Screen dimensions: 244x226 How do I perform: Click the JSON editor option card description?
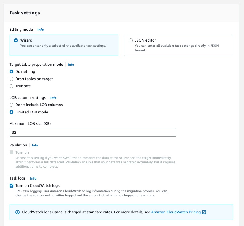(176, 48)
